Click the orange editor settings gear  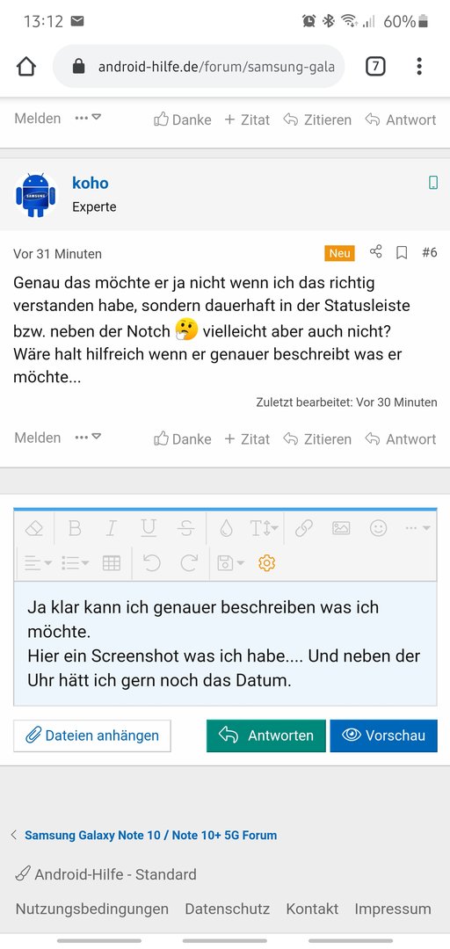(x=266, y=563)
